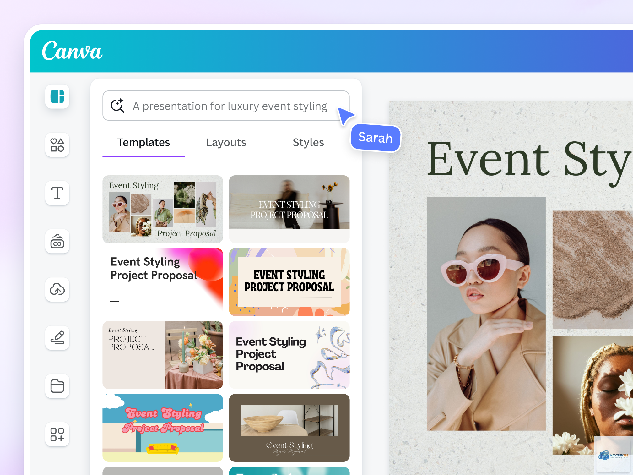Open the Elements shapes sidebar icon
Screen dimensions: 633x475
pos(57,145)
